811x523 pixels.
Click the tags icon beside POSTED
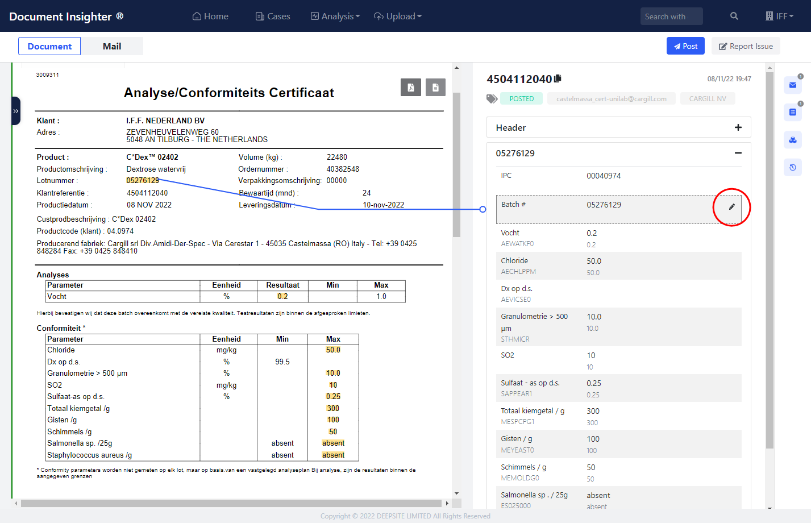click(x=492, y=99)
